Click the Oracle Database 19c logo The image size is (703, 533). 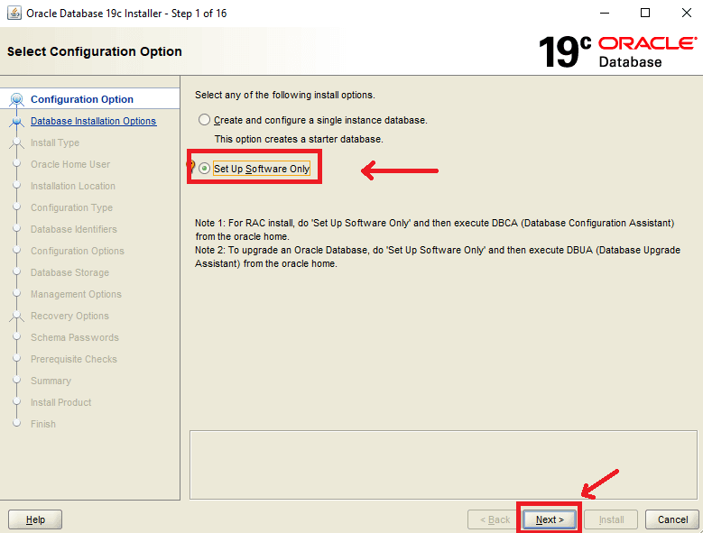point(617,51)
